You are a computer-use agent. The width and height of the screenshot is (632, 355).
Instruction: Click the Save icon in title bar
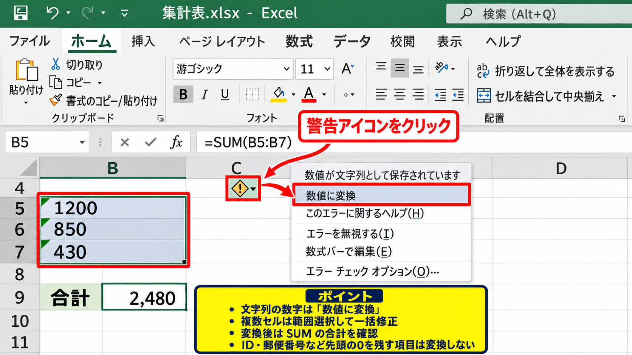coord(21,13)
